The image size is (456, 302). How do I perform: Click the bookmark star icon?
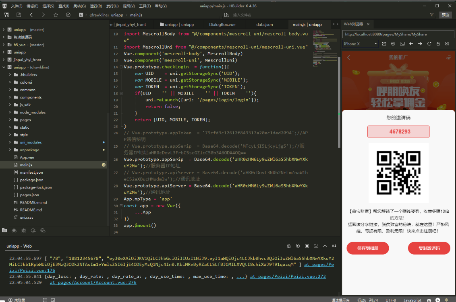(x=56, y=15)
